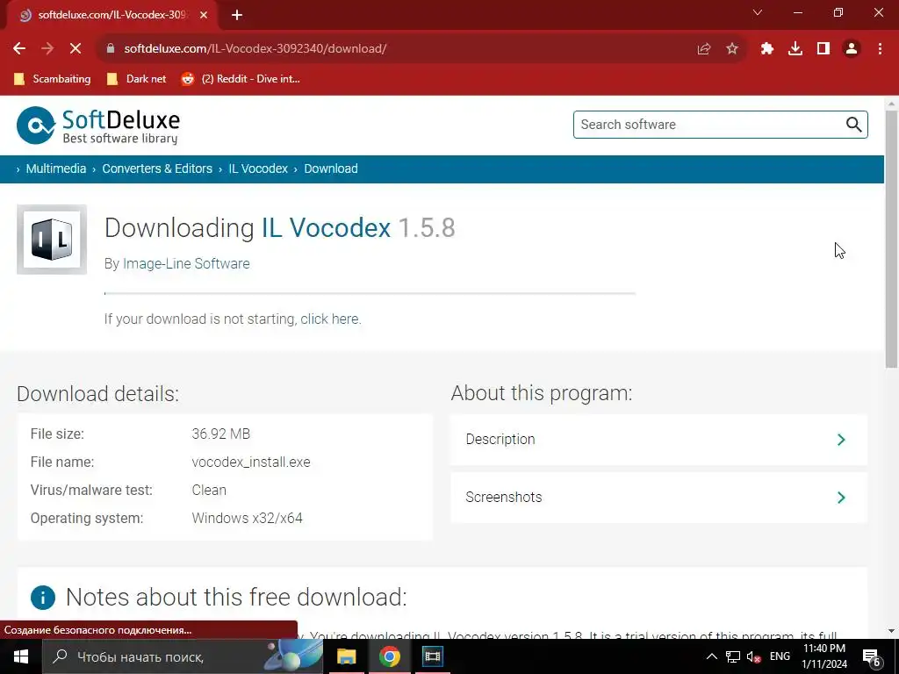Open the Dark net bookmarks folder

tap(137, 79)
